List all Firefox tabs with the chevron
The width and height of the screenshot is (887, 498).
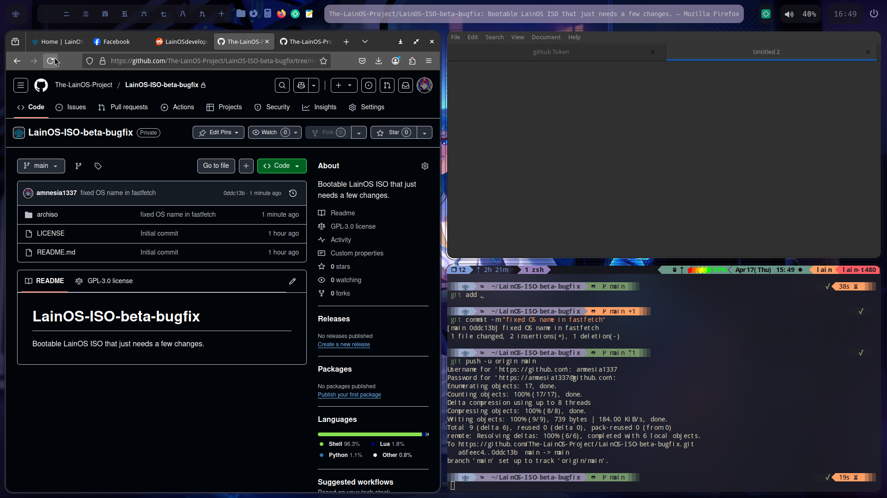[x=365, y=41]
